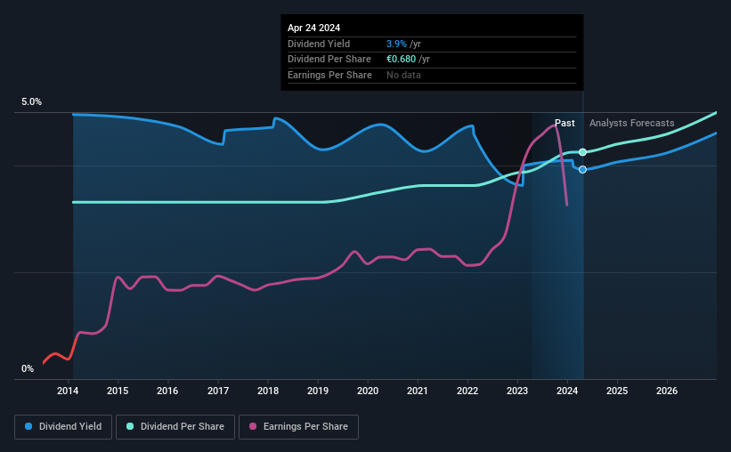The image size is (731, 452).
Task: Click the 2021 x-axis year label
Action: [418, 391]
